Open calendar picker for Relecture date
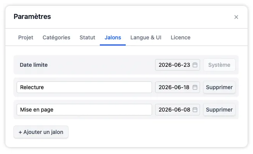Screen dimensions: 253x154 tap(195, 87)
